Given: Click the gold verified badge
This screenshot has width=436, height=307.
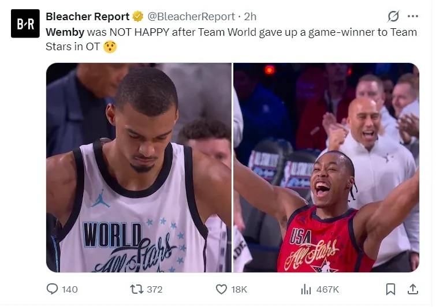Looking at the screenshot, I should (137, 16).
